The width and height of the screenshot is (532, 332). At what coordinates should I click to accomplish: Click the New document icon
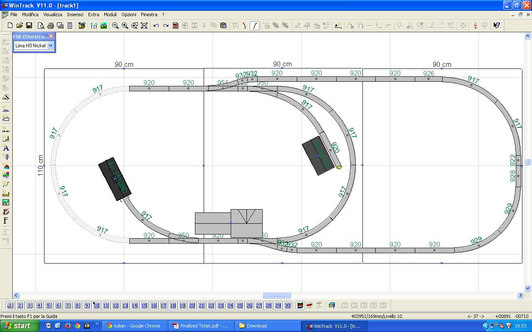point(10,26)
